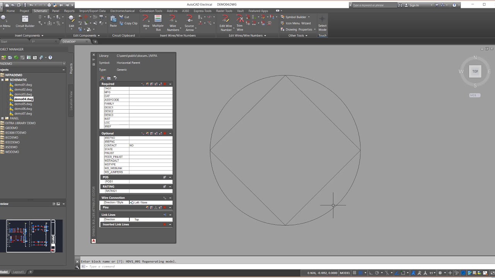Click the Layout1 tab at bottom
The width and height of the screenshot is (495, 278).
click(x=18, y=272)
